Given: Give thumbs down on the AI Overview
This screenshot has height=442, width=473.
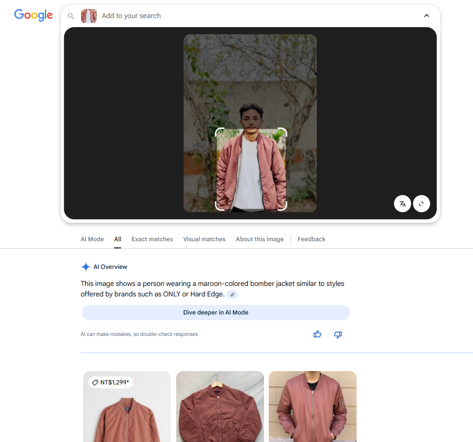Looking at the screenshot, I should [x=338, y=334].
